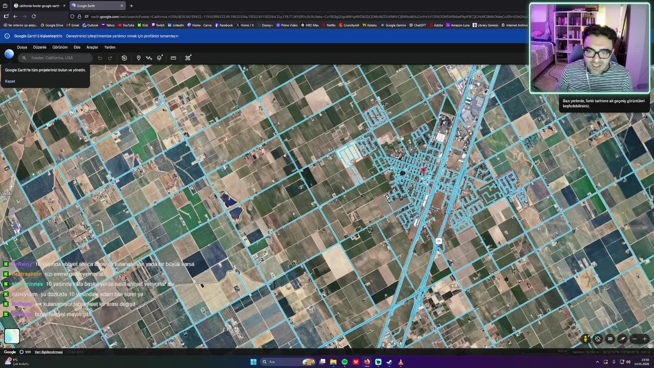
Task: Open the Araçlar menu
Action: 92,47
